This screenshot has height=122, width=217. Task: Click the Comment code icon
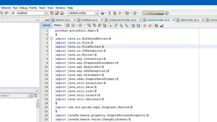pos(156,25)
